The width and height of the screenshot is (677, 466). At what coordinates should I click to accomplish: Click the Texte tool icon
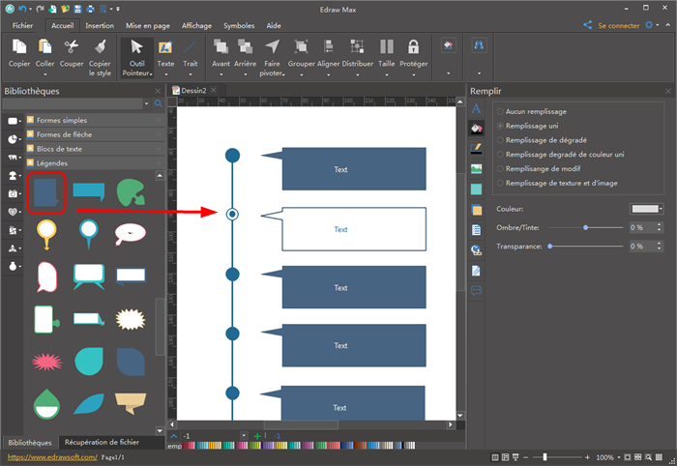coord(165,46)
